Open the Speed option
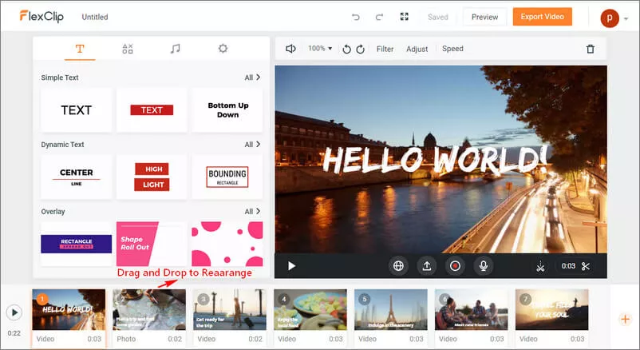Screen dimensions: 640x350 (452, 49)
